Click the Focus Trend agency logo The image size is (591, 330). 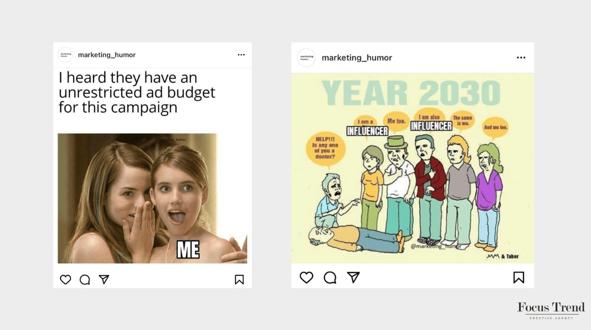pyautogui.click(x=551, y=311)
